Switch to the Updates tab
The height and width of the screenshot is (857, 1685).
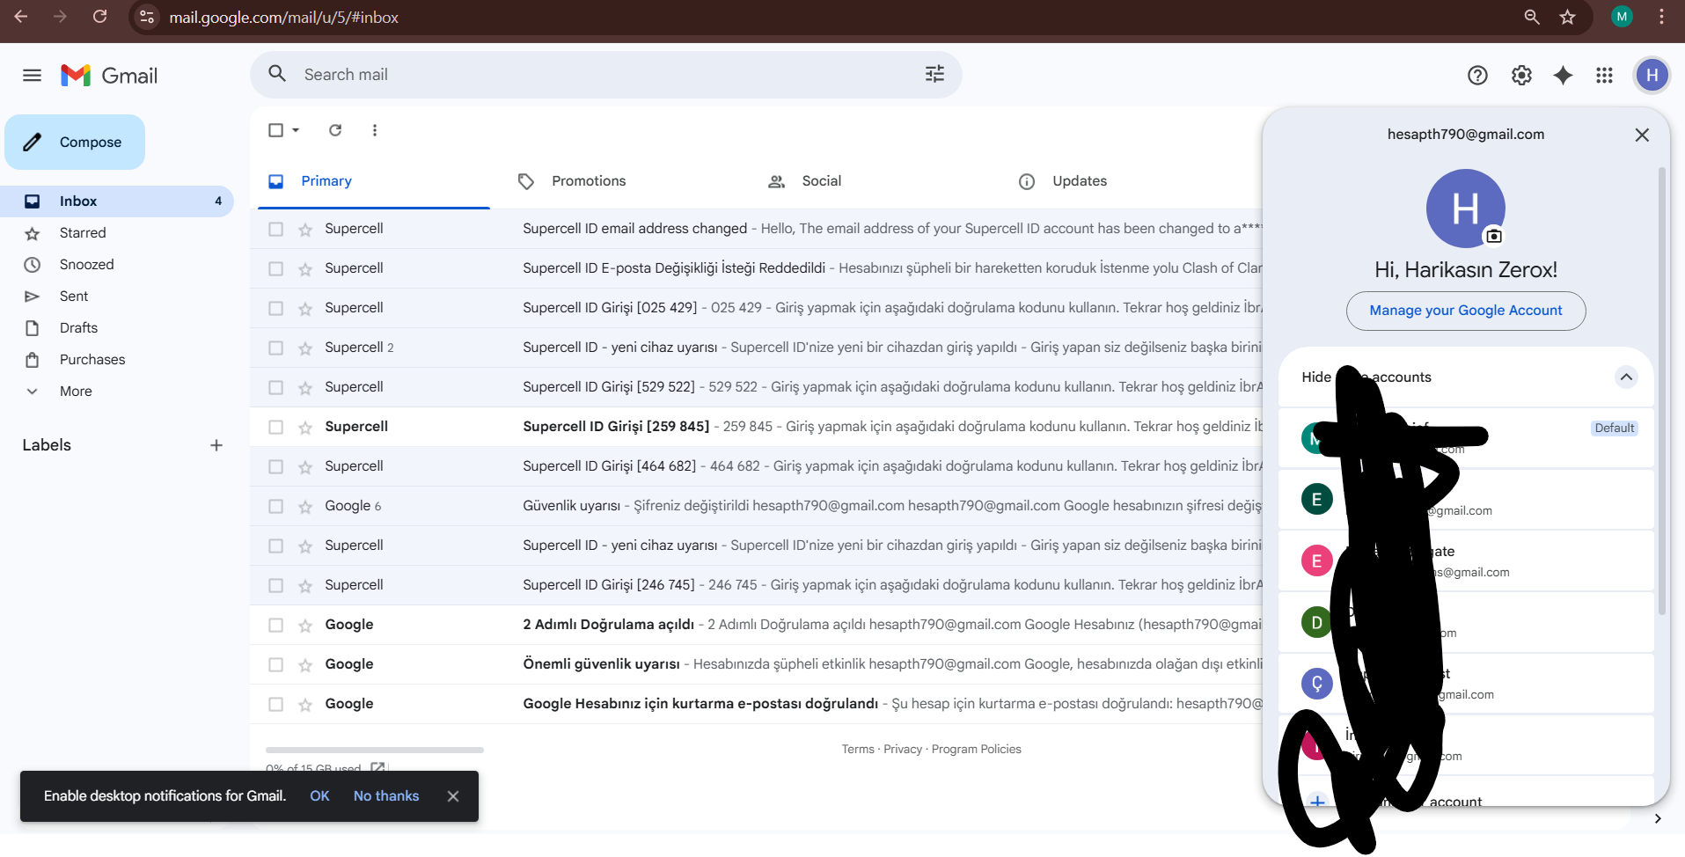click(x=1124, y=181)
